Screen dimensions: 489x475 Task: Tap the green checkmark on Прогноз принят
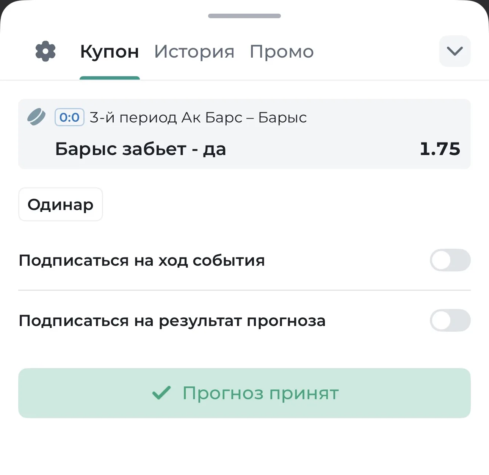tap(161, 393)
